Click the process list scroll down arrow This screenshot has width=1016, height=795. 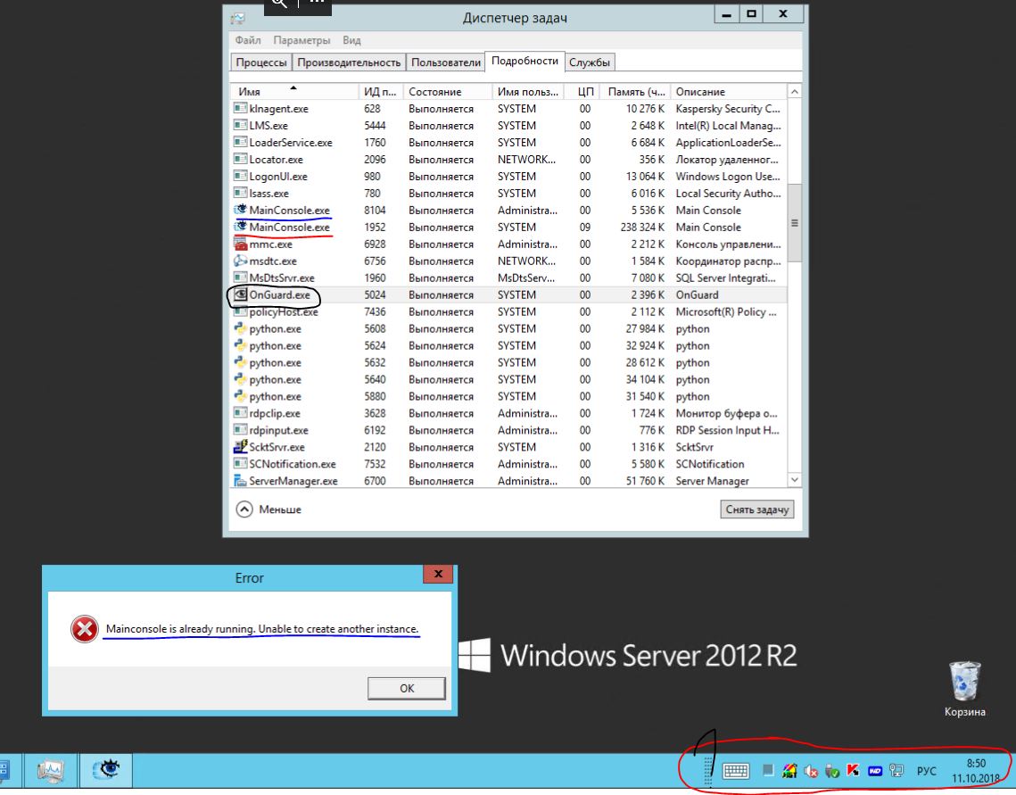coord(796,481)
